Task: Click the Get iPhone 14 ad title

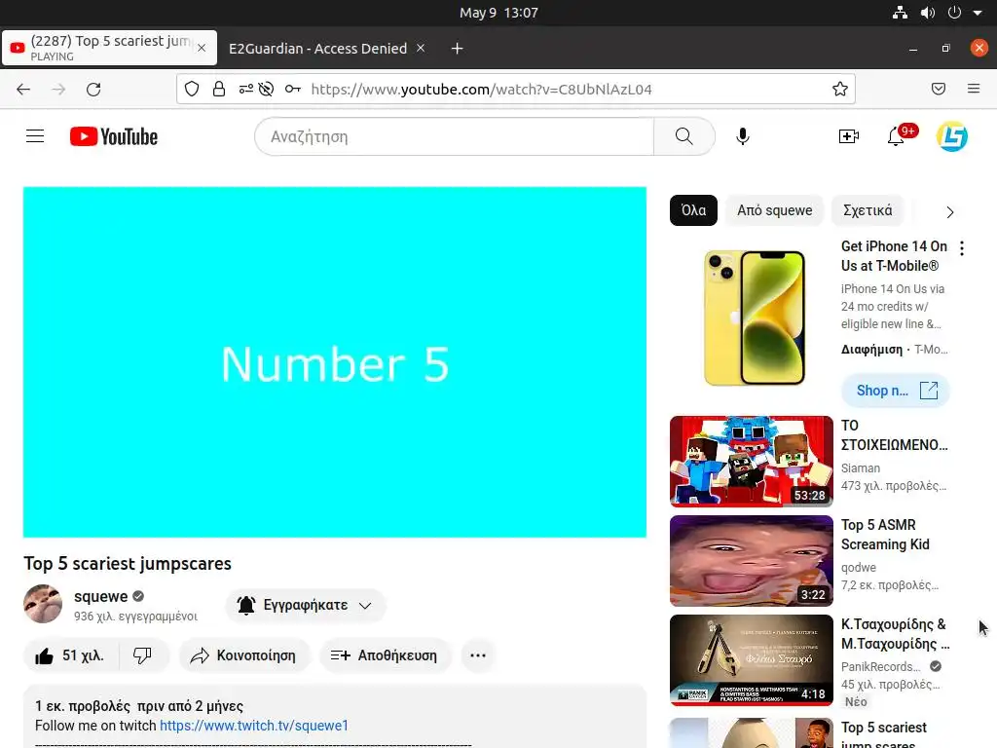Action: (894, 256)
